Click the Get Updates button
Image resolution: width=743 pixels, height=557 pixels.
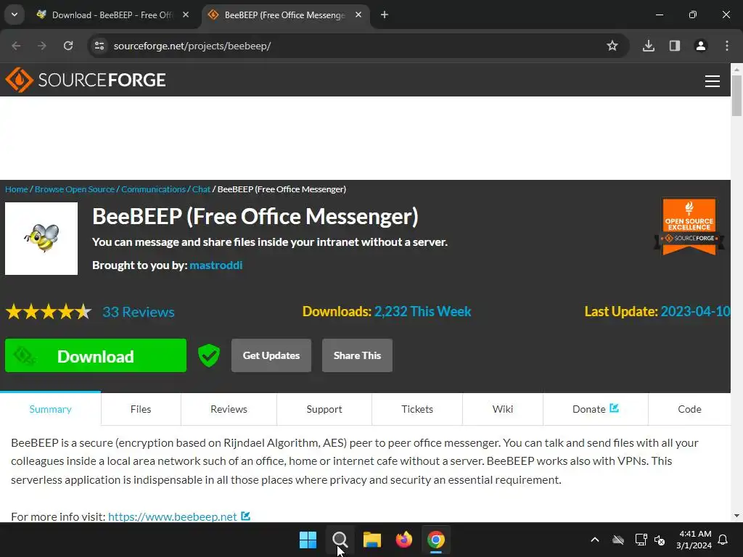271,355
